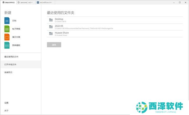Create a new 电子表格 via its label
Viewport: 189px width, 115px height.
pyautogui.click(x=16, y=29)
